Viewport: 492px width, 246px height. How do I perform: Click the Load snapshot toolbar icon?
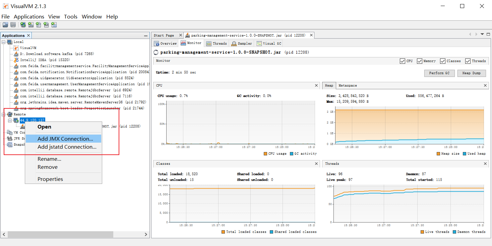click(5, 25)
